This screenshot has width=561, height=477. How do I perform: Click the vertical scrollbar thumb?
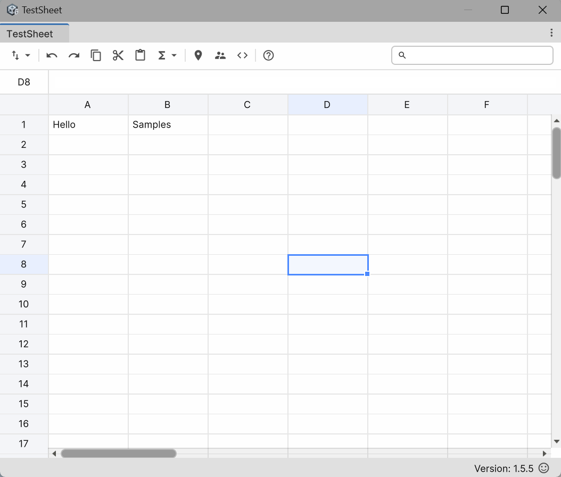tap(556, 153)
